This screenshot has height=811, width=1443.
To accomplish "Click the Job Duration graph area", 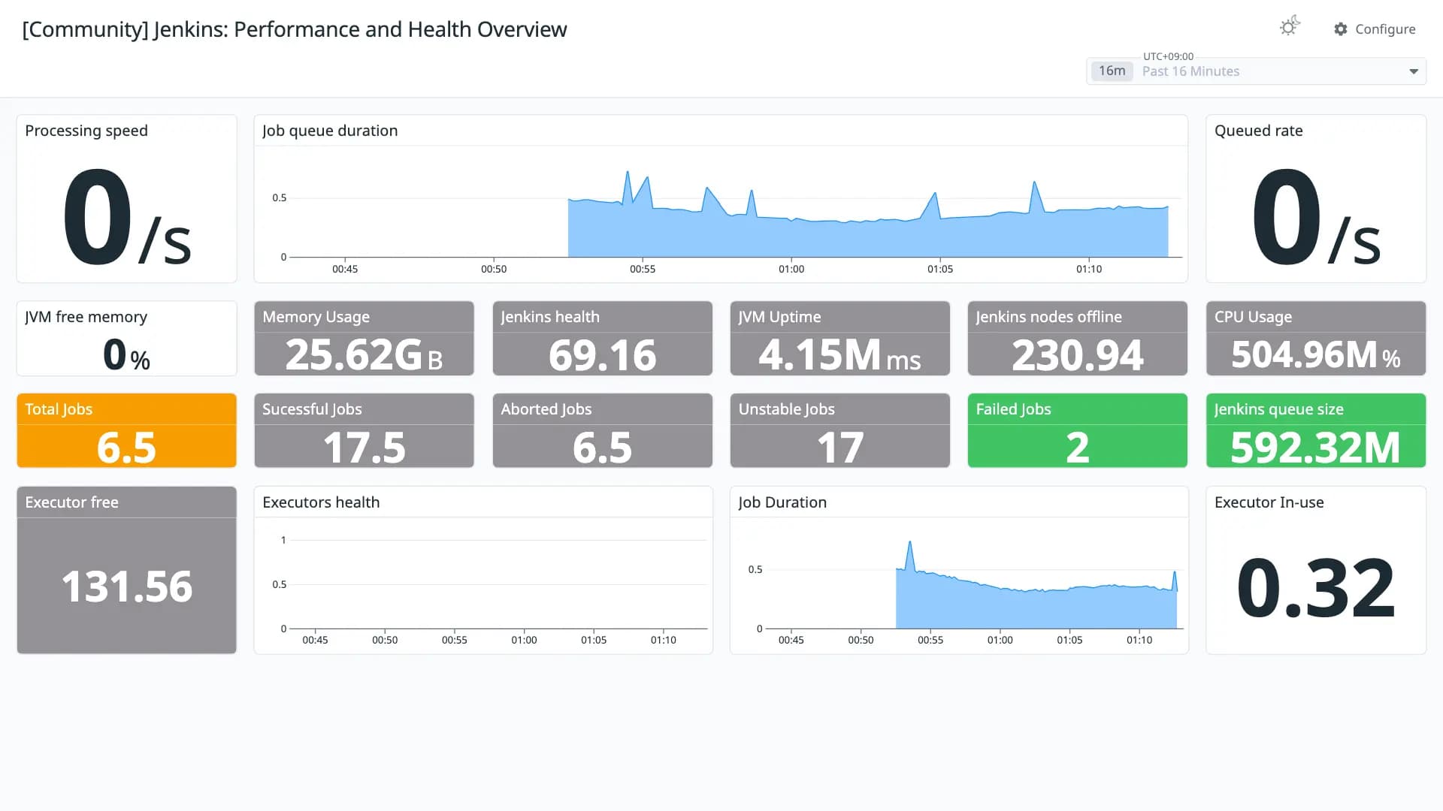I will pyautogui.click(x=959, y=586).
